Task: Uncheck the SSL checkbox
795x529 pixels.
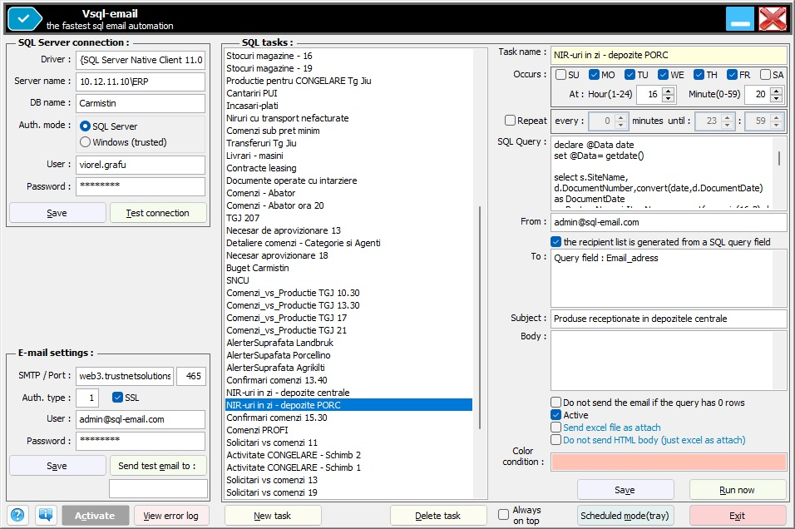Action: click(117, 398)
